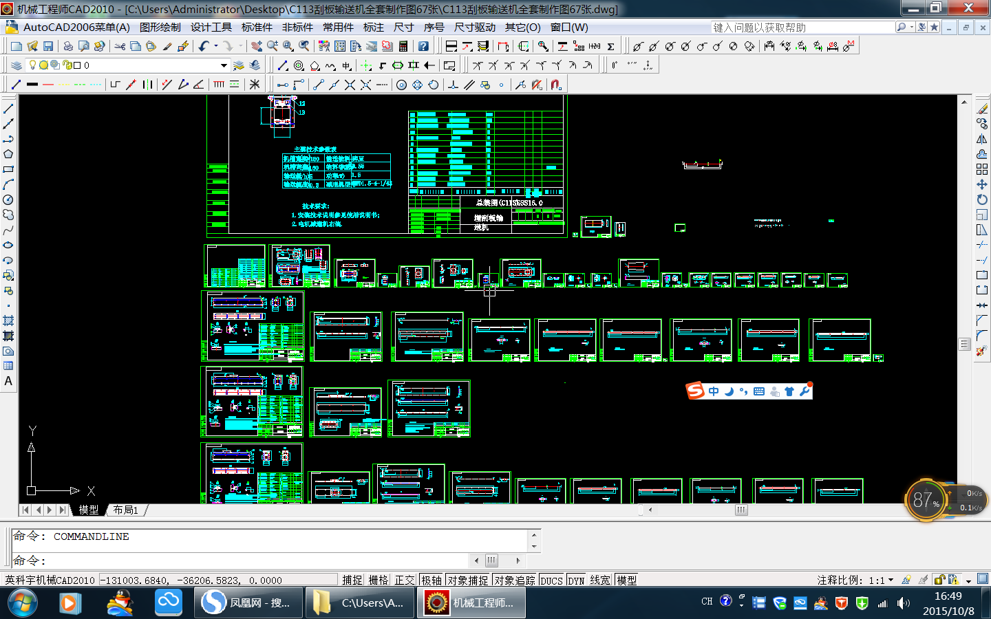Click the Undo arrow icon
Viewport: 991px width, 619px height.
coord(204,46)
